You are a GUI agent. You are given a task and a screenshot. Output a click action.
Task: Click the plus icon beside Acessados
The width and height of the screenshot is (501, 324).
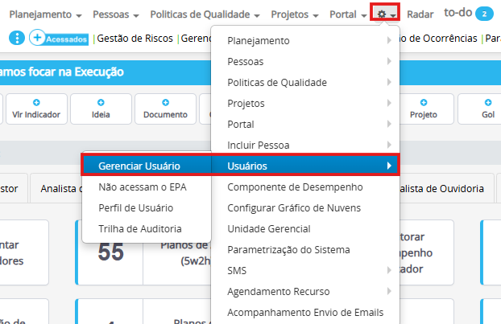tap(37, 37)
